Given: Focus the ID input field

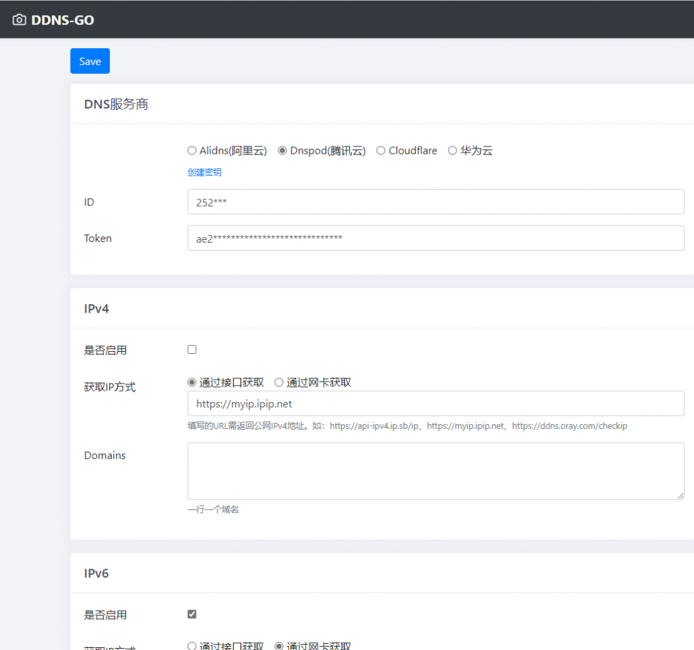Looking at the screenshot, I should click(435, 202).
